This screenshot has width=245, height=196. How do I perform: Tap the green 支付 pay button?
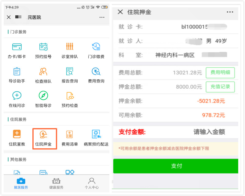tap(176, 166)
